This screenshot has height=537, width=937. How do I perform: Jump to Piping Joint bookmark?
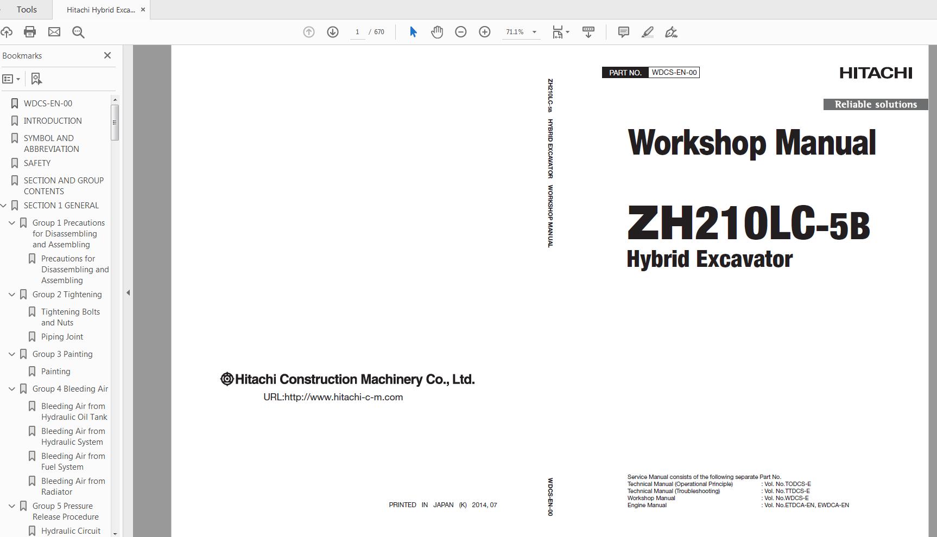[x=62, y=337]
